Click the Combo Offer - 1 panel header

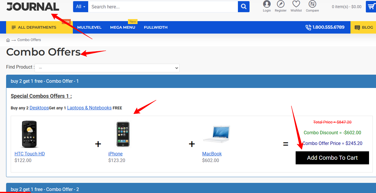point(191,81)
